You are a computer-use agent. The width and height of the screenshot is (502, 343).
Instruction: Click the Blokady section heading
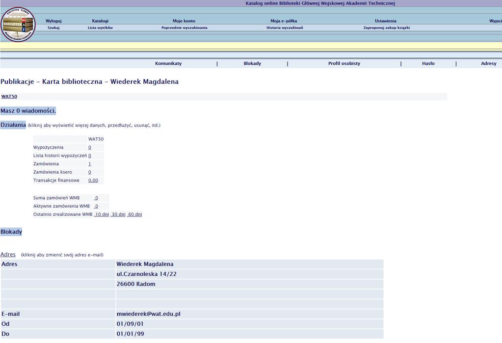(x=11, y=232)
